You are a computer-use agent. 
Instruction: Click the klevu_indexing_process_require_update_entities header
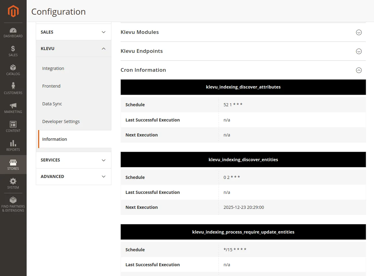tap(243, 232)
